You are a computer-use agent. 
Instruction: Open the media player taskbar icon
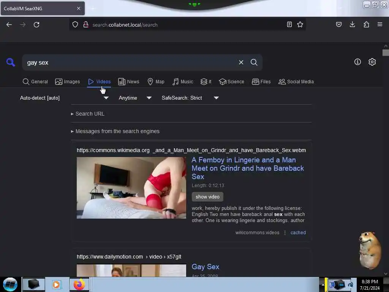pyautogui.click(x=56, y=284)
